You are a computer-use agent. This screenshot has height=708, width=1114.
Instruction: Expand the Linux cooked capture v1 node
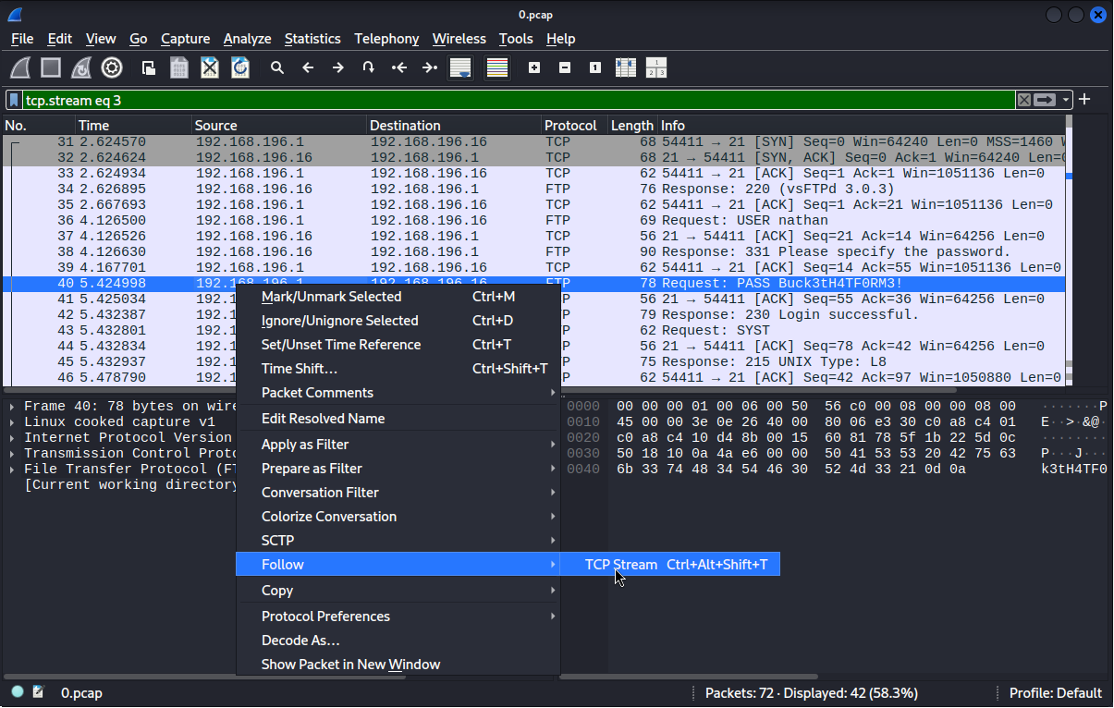point(12,422)
